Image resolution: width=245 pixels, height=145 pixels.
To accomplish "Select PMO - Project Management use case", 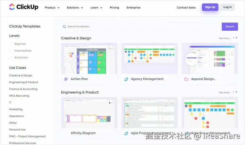I will click(27, 137).
